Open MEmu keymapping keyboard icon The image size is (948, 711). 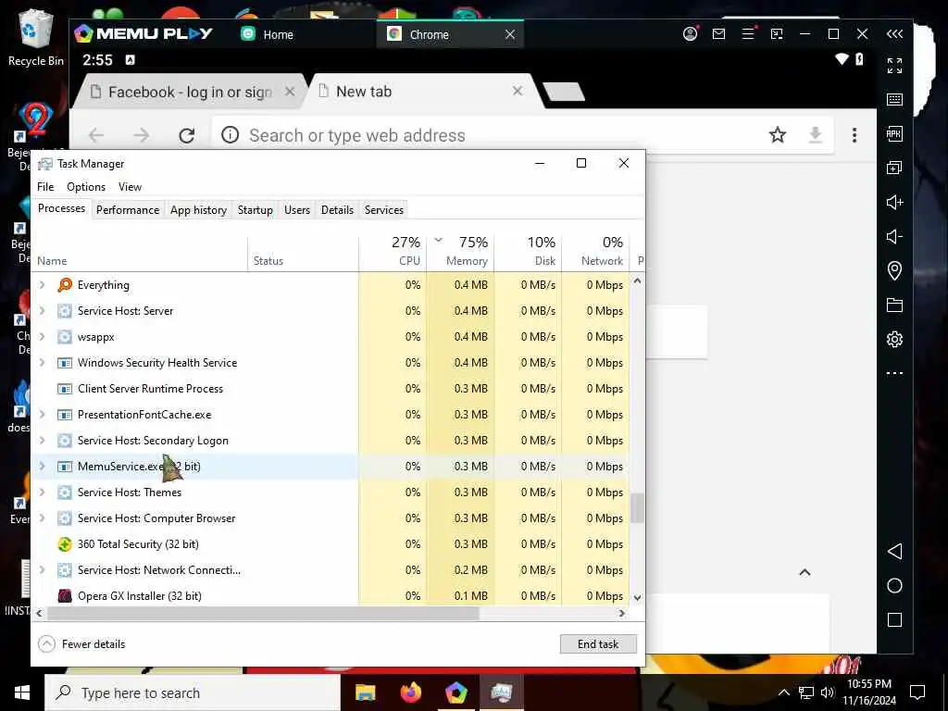[894, 99]
